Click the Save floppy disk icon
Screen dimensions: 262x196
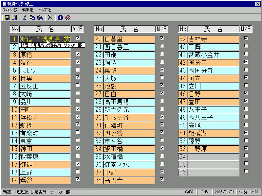[7, 18]
